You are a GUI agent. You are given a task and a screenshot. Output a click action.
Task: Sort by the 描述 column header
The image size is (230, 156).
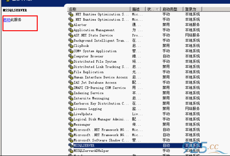(x=138, y=9)
